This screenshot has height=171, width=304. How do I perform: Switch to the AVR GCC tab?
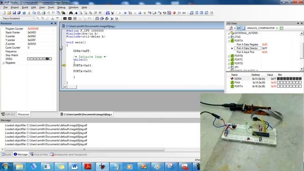click(9, 114)
